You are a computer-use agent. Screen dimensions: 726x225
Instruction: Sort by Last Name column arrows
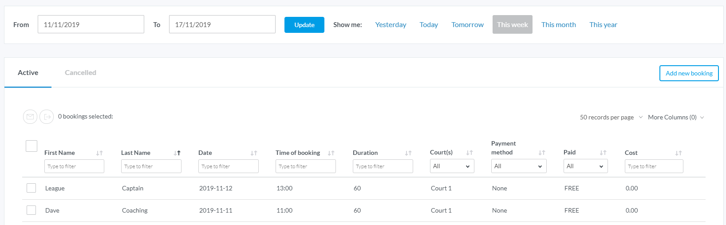[177, 153]
